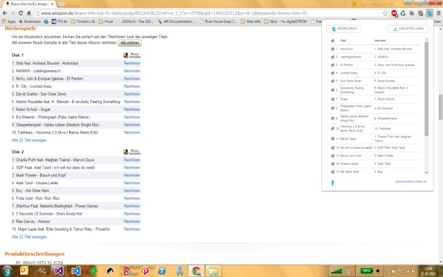The image size is (443, 277).
Task: Click the grey gear-like extension icon
Action: pyautogui.click(x=421, y=13)
